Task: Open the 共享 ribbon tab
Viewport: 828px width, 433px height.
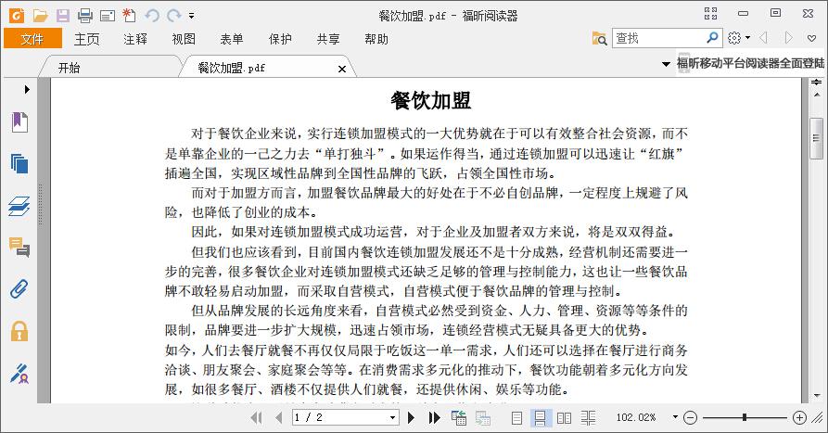Action: tap(328, 39)
